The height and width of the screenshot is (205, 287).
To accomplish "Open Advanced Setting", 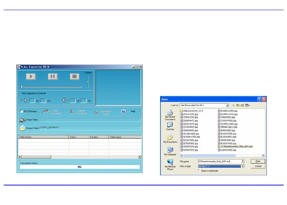I will (x=97, y=112).
